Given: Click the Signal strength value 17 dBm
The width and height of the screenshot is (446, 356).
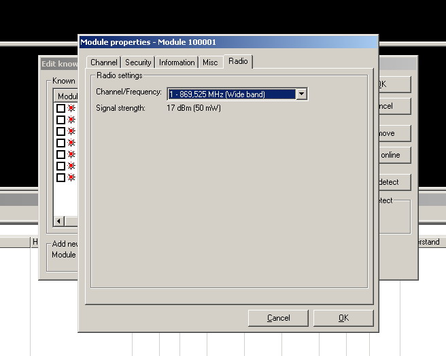Looking at the screenshot, I should click(194, 108).
